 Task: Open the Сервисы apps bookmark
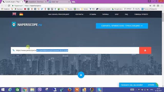5,9
